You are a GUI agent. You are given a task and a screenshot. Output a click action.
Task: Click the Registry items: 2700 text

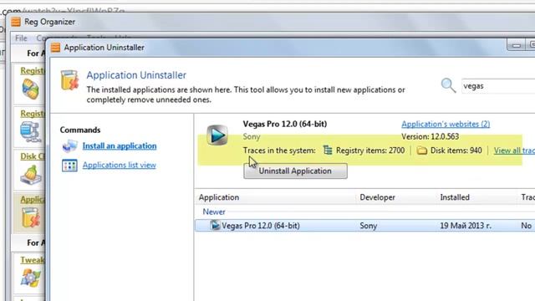(x=370, y=150)
